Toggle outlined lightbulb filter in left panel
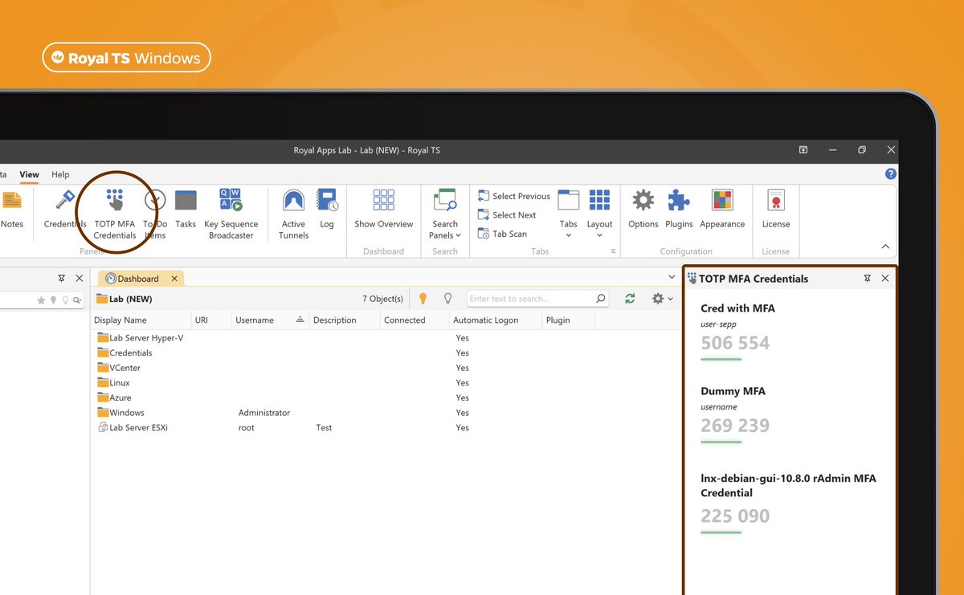The width and height of the screenshot is (964, 595). pos(64,300)
